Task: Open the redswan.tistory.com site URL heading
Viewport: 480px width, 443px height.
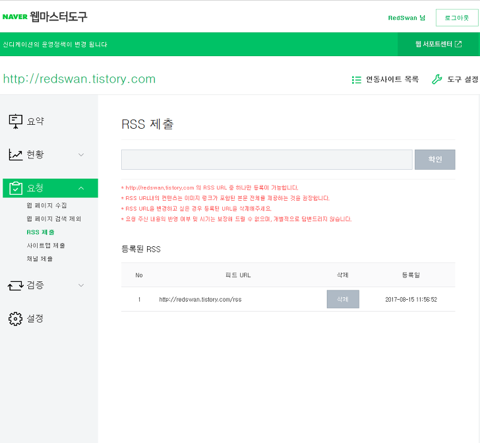Action: pyautogui.click(x=79, y=79)
